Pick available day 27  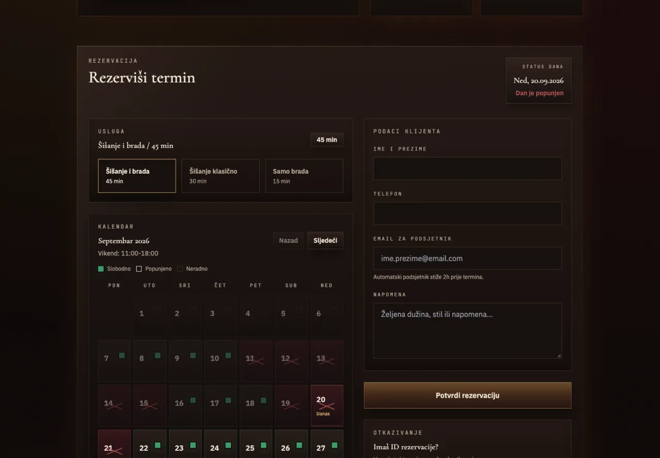pos(327,444)
